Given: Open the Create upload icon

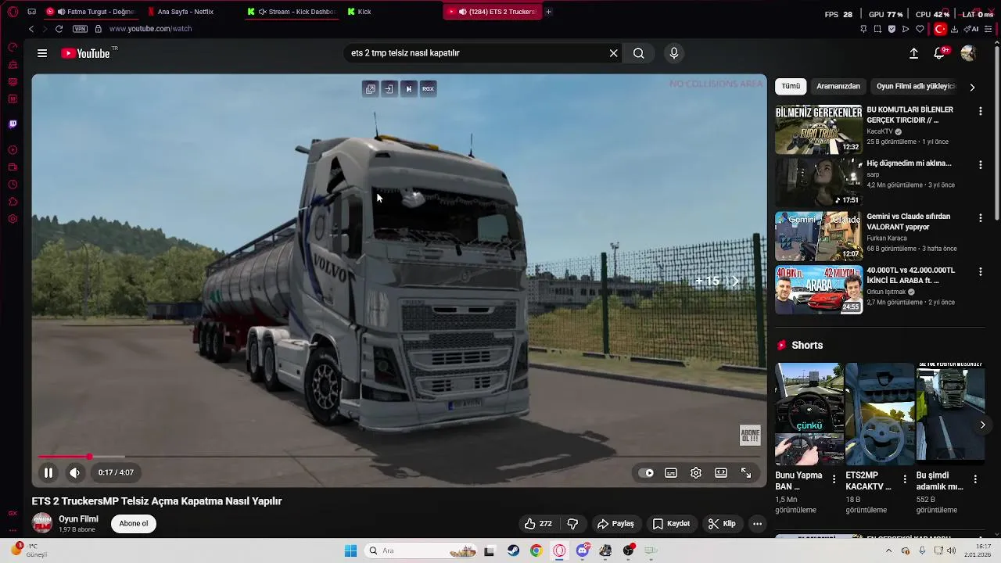Looking at the screenshot, I should coord(913,53).
